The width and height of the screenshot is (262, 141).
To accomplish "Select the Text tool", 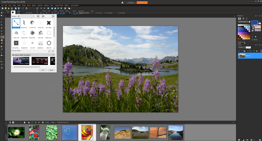I will coord(2,52).
